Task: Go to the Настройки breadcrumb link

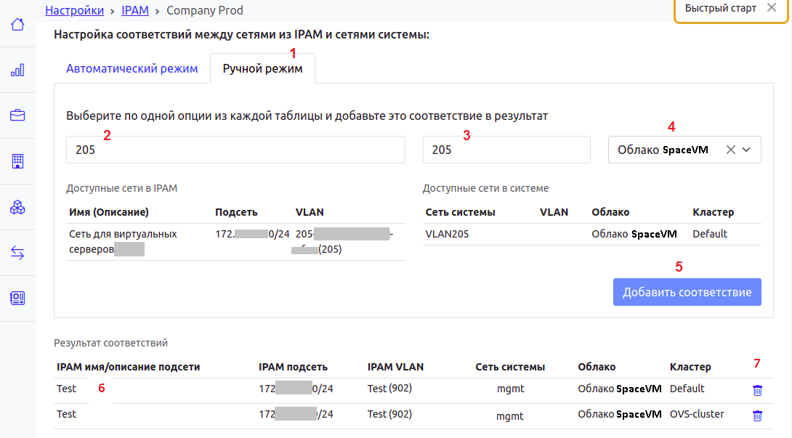Action: pos(75,11)
